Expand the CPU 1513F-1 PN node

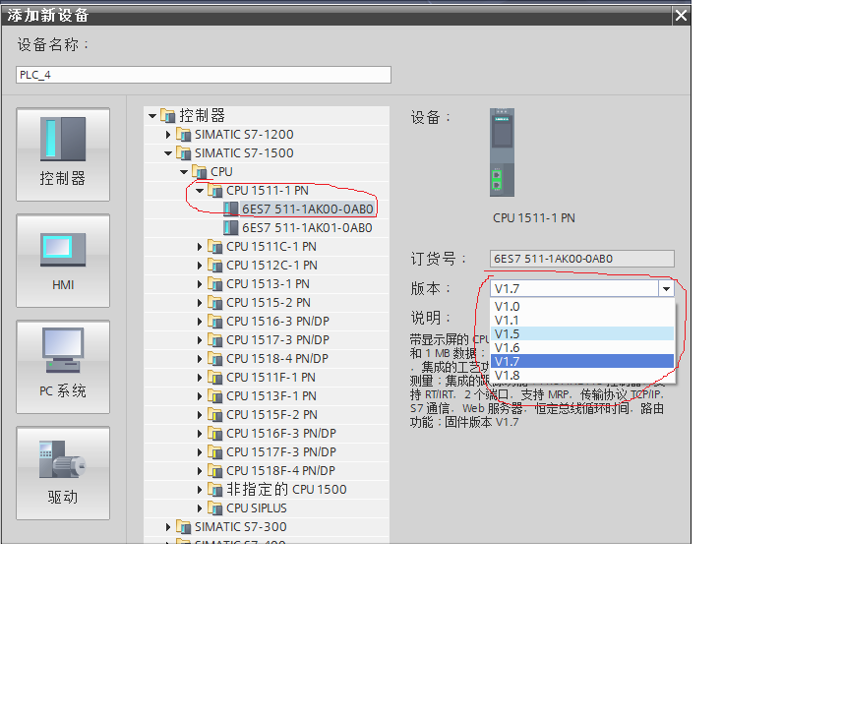pos(200,396)
